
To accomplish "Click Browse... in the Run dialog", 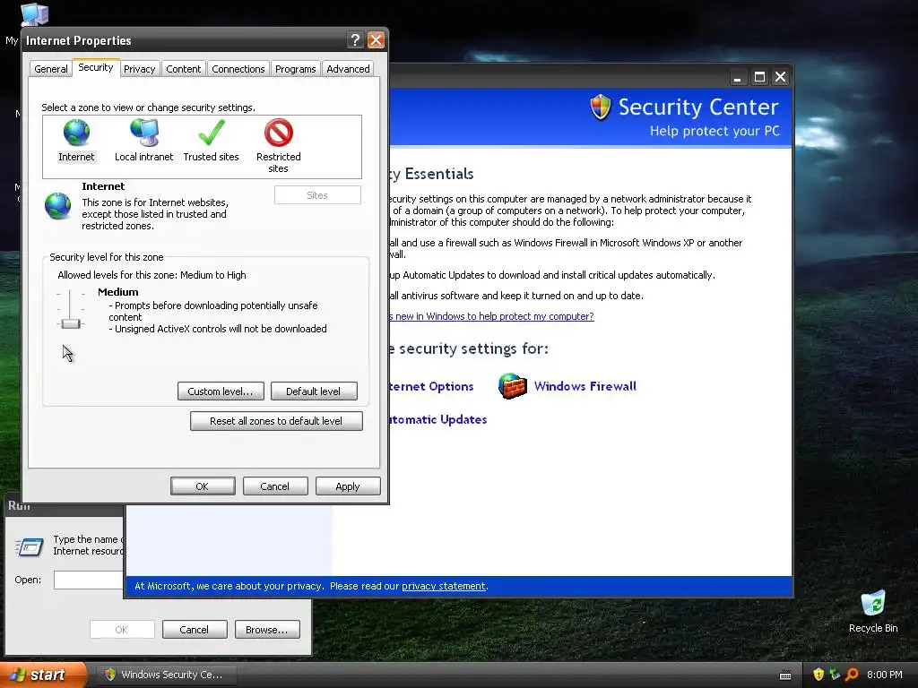I will pos(267,630).
